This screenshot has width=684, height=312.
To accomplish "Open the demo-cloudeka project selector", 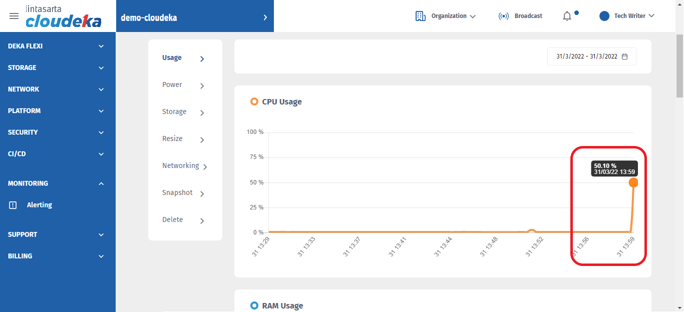I will [194, 18].
